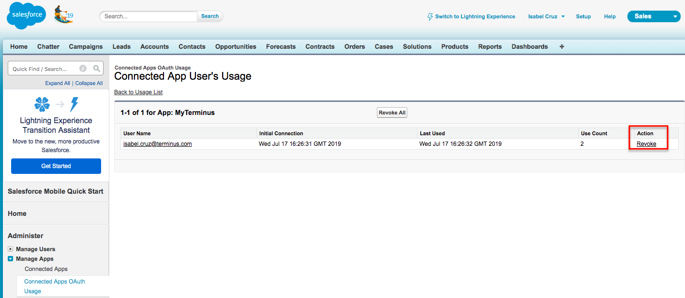This screenshot has width=685, height=298.
Task: Click Manage Users in the sidebar
Action: tap(36, 249)
